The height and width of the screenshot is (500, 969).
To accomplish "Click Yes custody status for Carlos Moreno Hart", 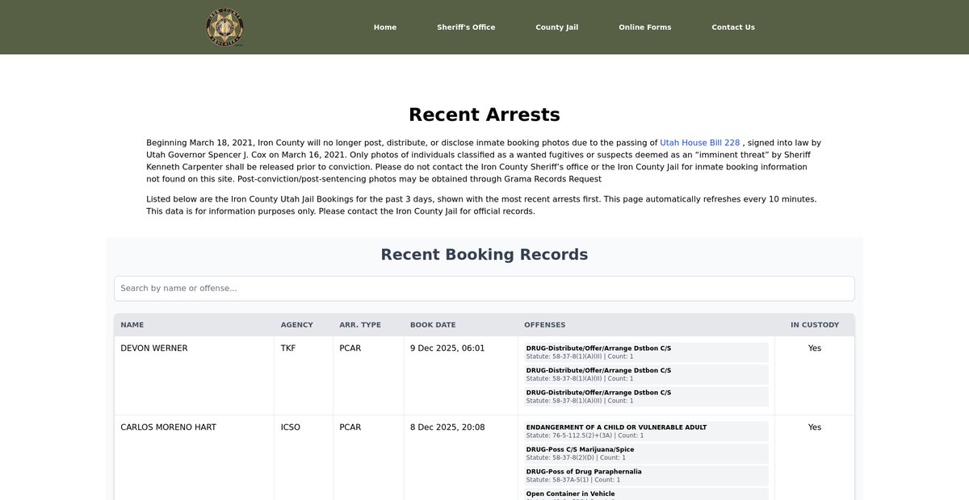I will (x=815, y=427).
